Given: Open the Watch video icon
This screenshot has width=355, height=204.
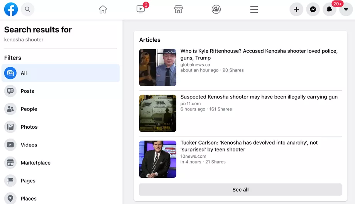Looking at the screenshot, I should [140, 9].
